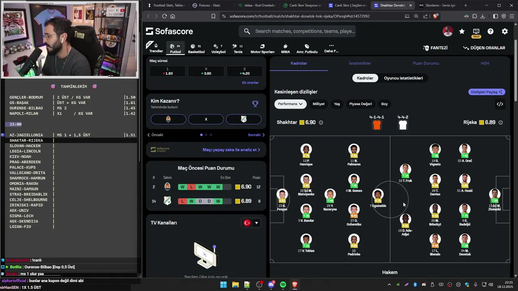Expand the Performans dropdown

(x=291, y=104)
